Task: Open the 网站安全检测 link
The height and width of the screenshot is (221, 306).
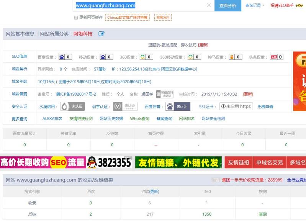Action: [x=213, y=118]
